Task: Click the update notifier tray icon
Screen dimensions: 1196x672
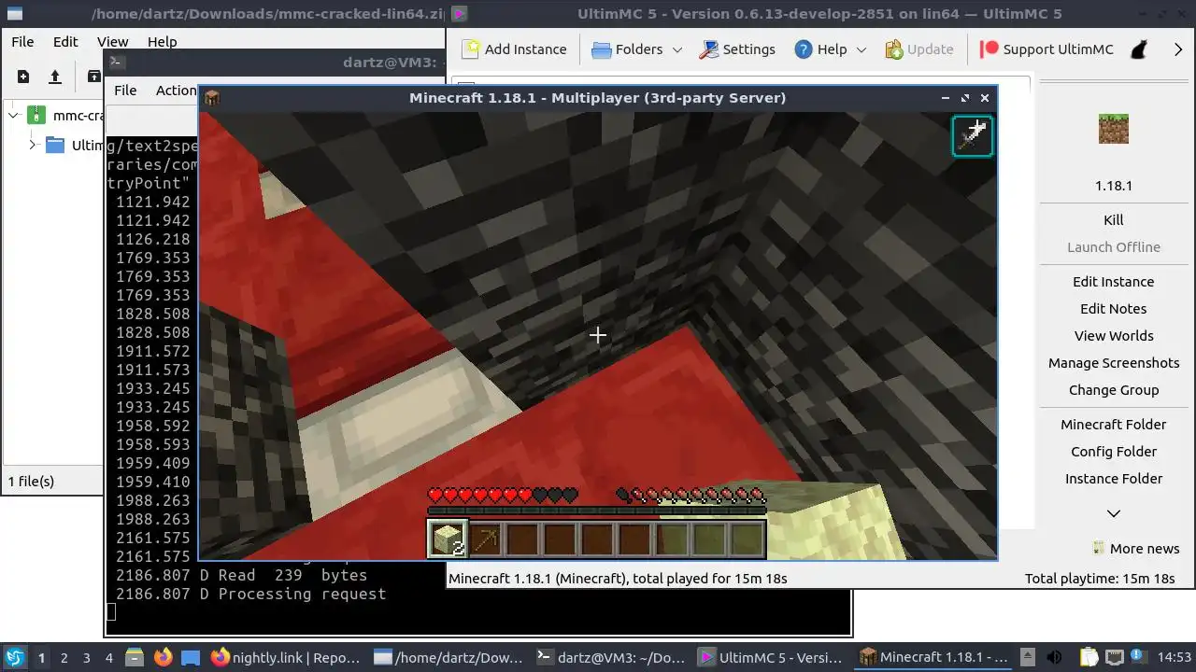Action: click(1137, 657)
